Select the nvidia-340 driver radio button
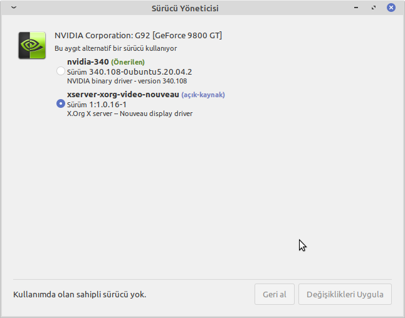This screenshot has width=405, height=318. pos(61,71)
